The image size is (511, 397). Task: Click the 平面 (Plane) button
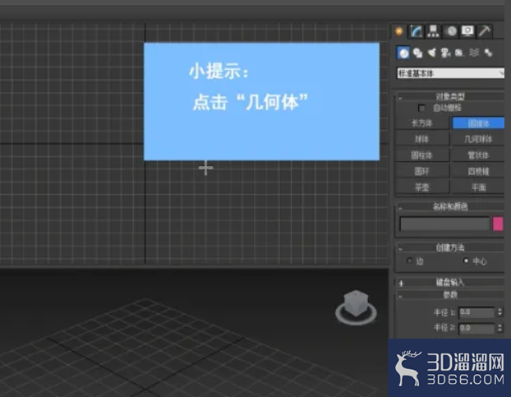point(478,187)
